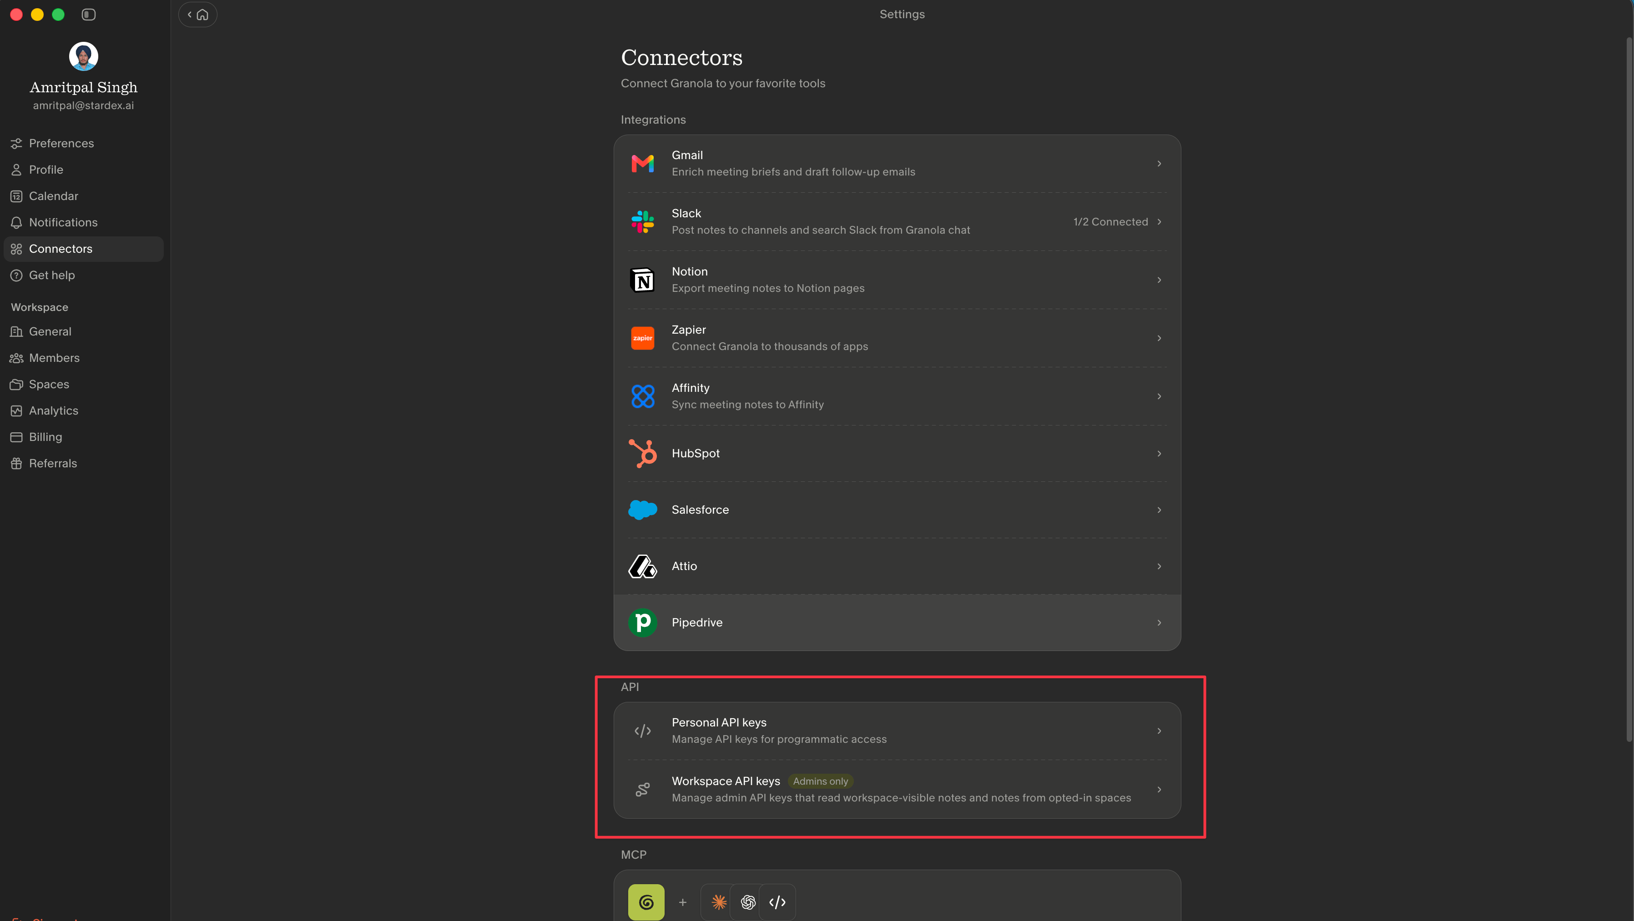Click the ChatGPT icon in MCP

coord(748,902)
